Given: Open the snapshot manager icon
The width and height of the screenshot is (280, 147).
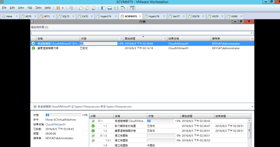Looking at the screenshot, I should pos(94,8).
